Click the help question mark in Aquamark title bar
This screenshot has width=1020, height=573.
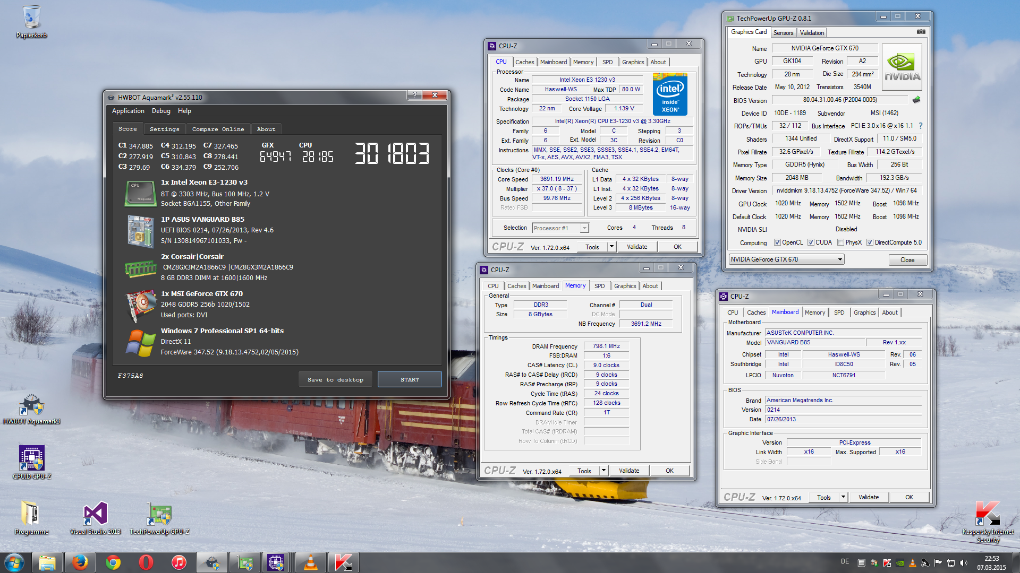point(414,95)
